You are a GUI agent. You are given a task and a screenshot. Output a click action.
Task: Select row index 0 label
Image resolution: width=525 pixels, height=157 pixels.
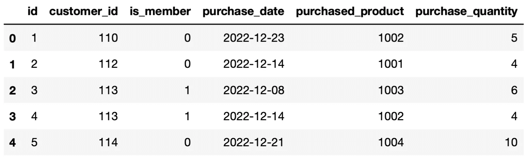[12, 38]
